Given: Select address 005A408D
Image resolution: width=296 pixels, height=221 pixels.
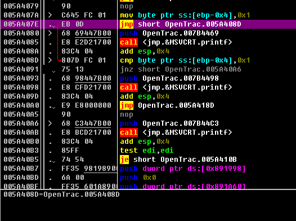Looking at the screenshot, I should (21, 60).
